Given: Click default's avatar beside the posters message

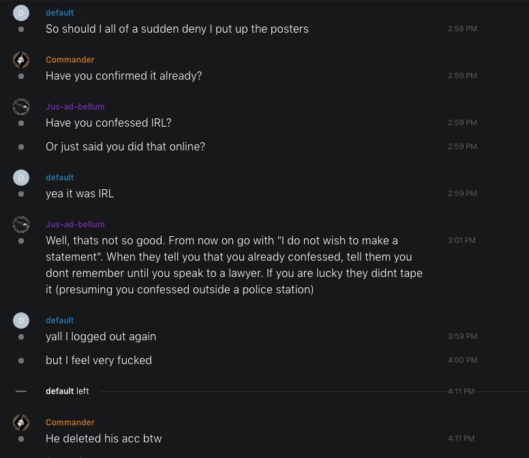Looking at the screenshot, I should click(21, 13).
